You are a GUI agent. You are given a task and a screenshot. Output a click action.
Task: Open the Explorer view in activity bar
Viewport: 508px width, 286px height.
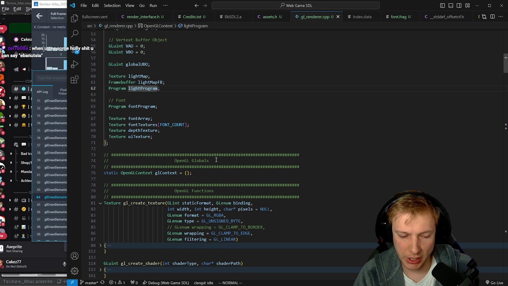pos(75,18)
